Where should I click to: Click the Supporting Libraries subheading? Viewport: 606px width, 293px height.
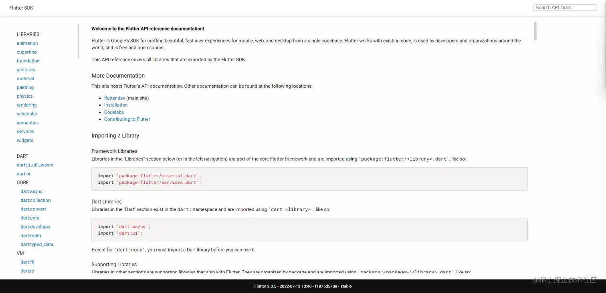114,265
